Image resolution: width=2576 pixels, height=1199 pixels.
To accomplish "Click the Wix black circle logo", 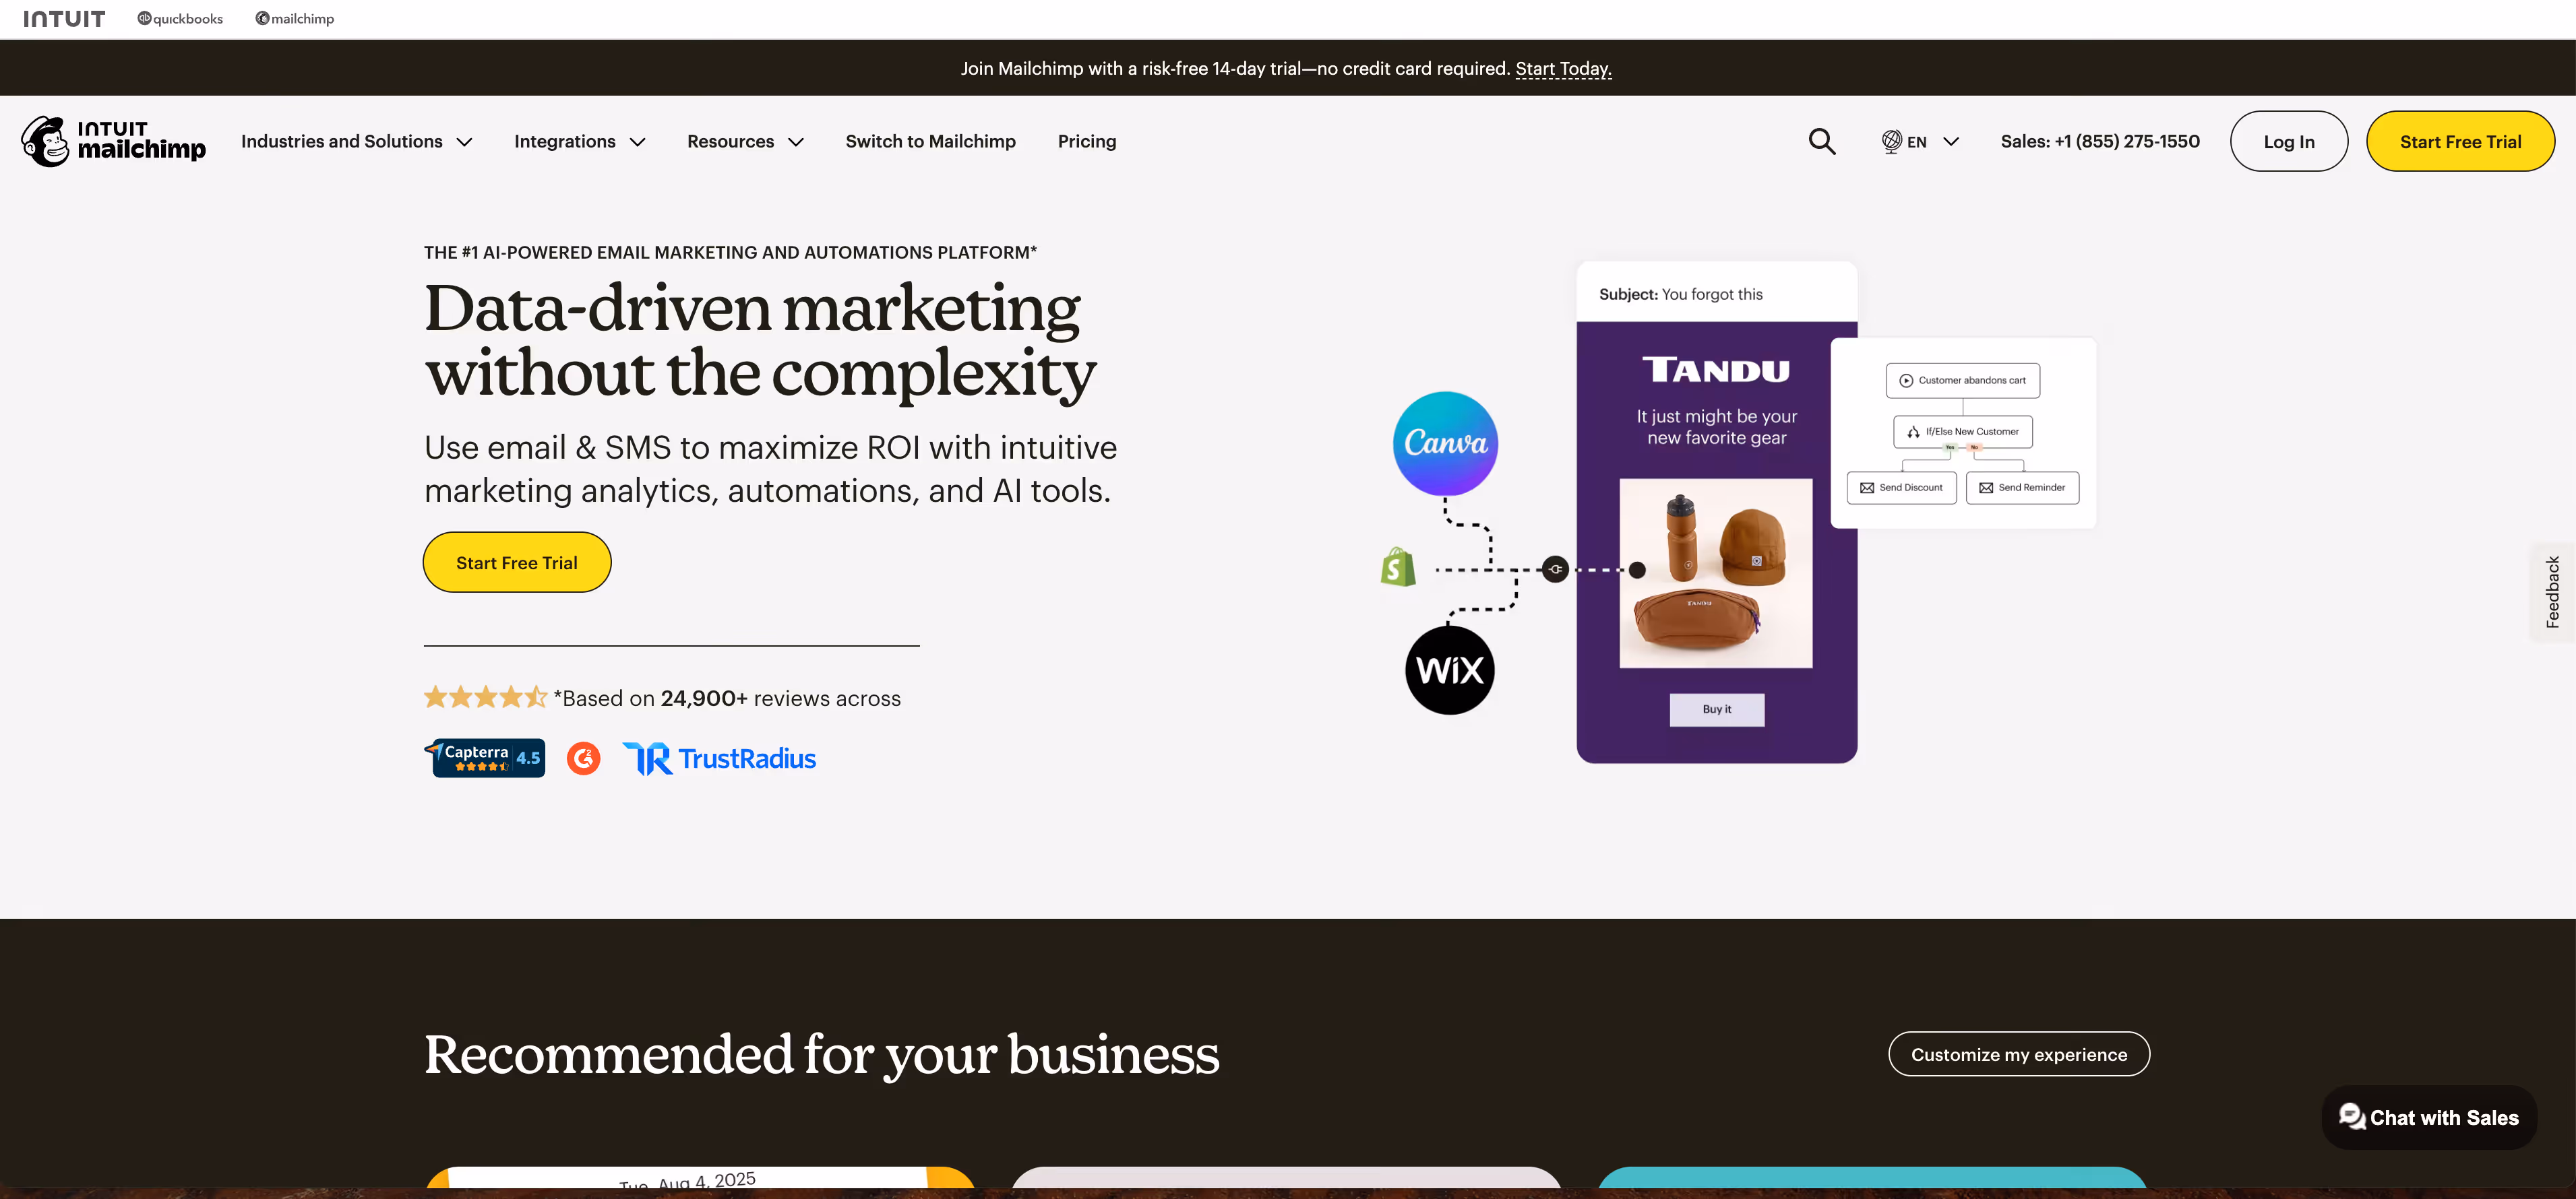I will tap(1449, 670).
